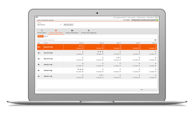Go to first page pagination button
Viewport: 194px width, 117px height.
pos(147,90)
